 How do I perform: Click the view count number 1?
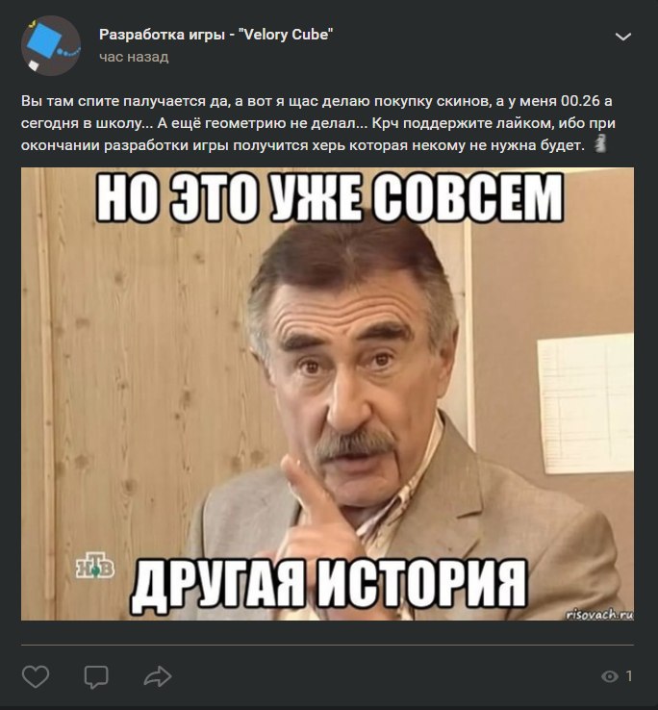pyautogui.click(x=629, y=676)
